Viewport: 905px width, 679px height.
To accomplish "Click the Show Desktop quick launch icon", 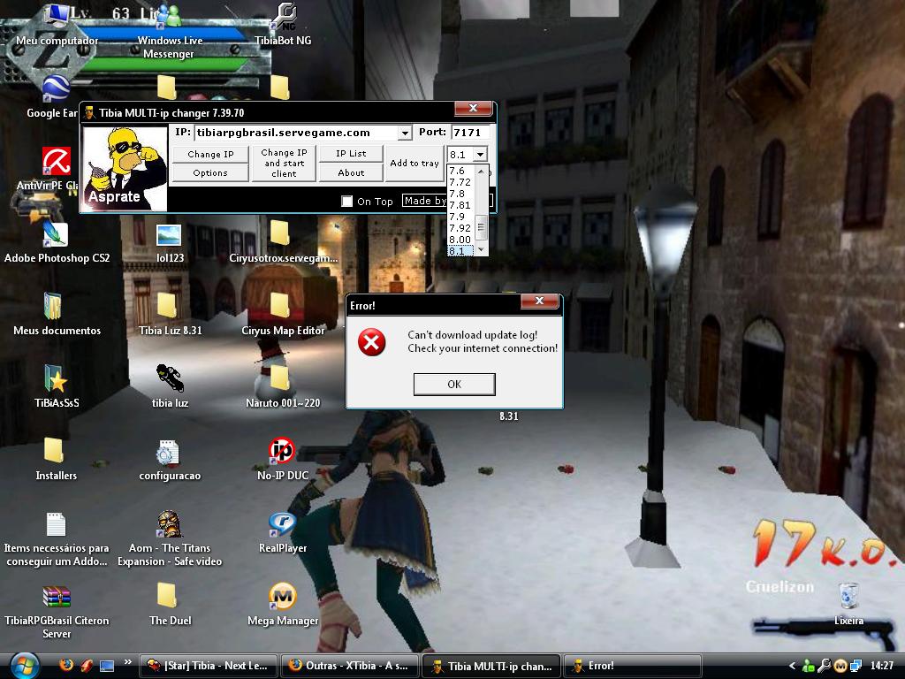I will 107,666.
